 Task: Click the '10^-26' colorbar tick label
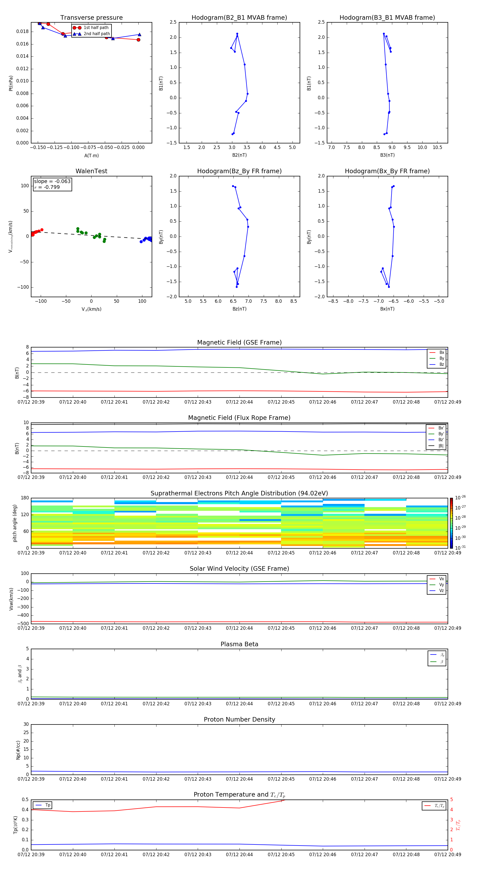[460, 498]
